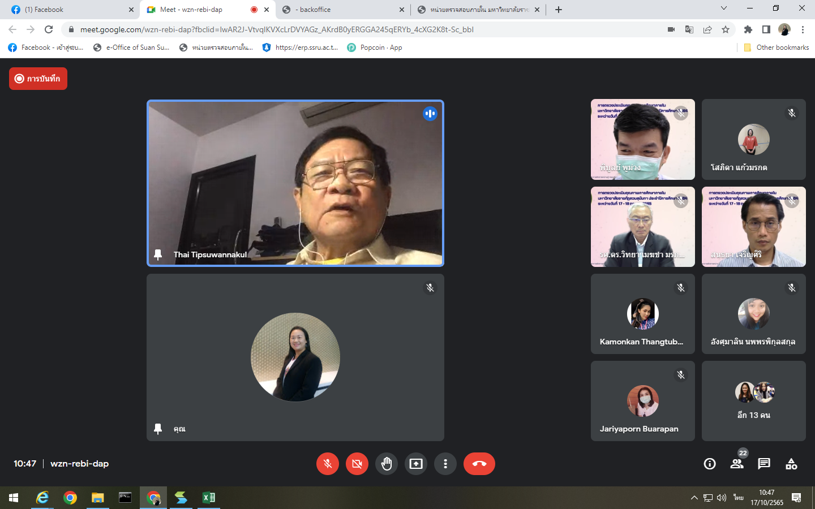
Task: Open the activities icon
Action: (x=791, y=464)
